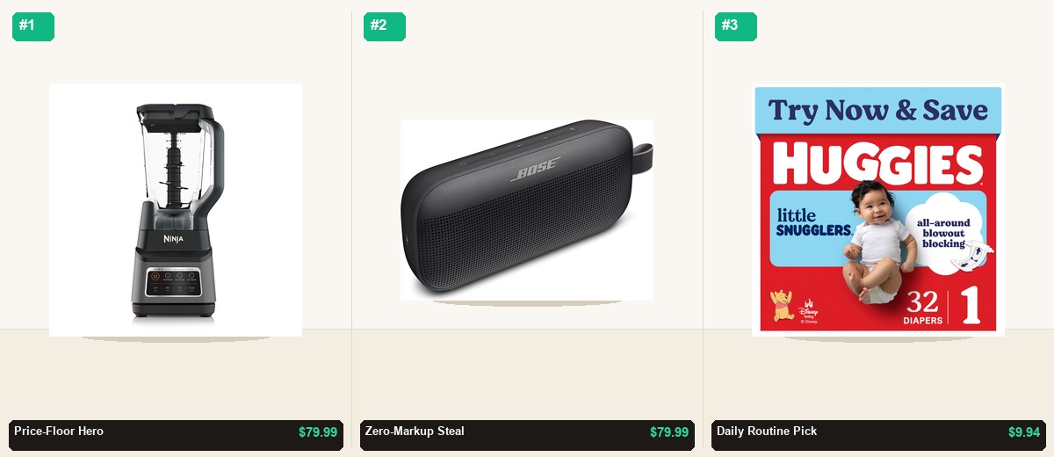Click the little snugglers label on the box
Screen dimensions: 1054x457
click(813, 222)
